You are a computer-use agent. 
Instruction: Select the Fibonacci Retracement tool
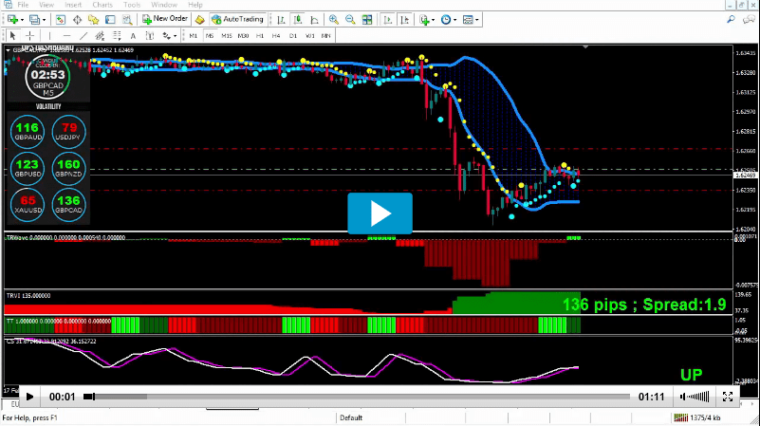[x=117, y=35]
